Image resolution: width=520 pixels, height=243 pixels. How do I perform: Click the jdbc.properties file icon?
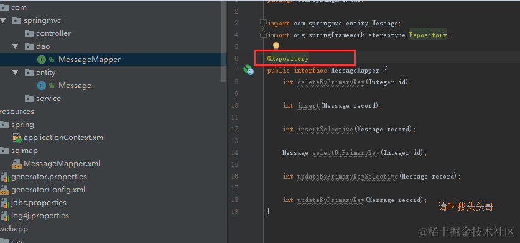(4, 203)
